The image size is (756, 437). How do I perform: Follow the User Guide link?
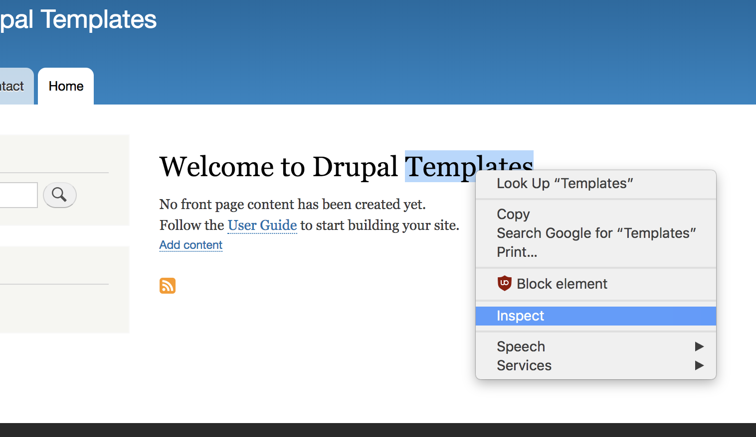coord(262,225)
